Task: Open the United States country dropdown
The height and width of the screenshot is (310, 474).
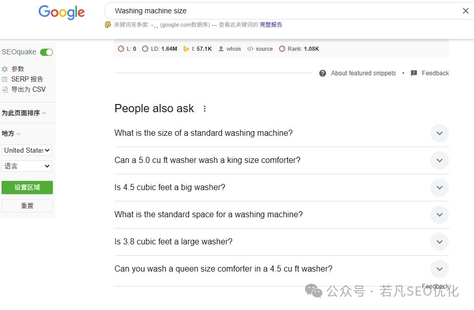Action: click(27, 150)
